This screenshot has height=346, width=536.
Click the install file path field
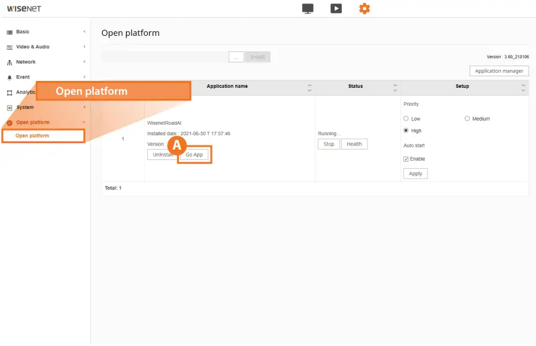pos(165,57)
